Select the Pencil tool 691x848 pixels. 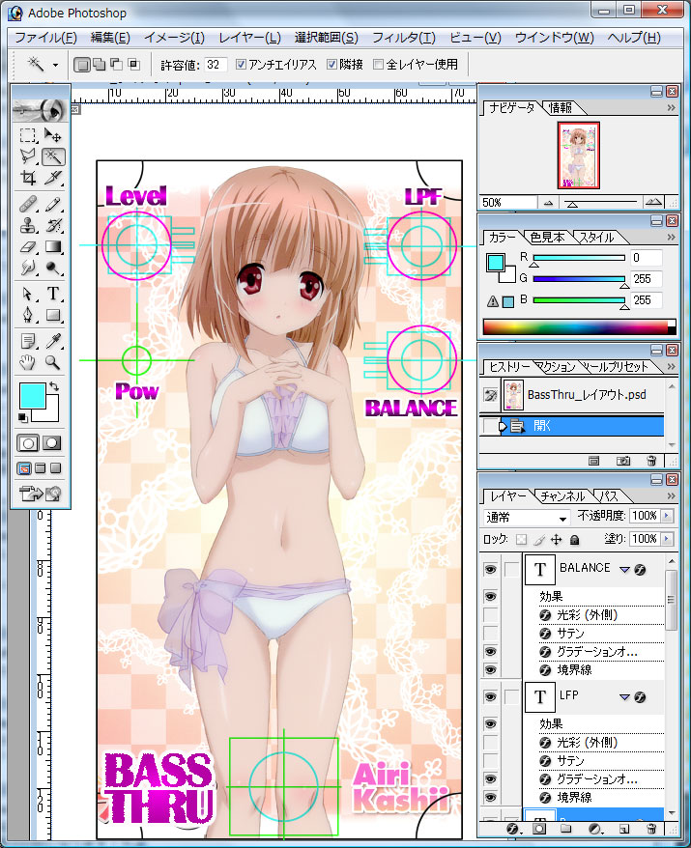(53, 205)
